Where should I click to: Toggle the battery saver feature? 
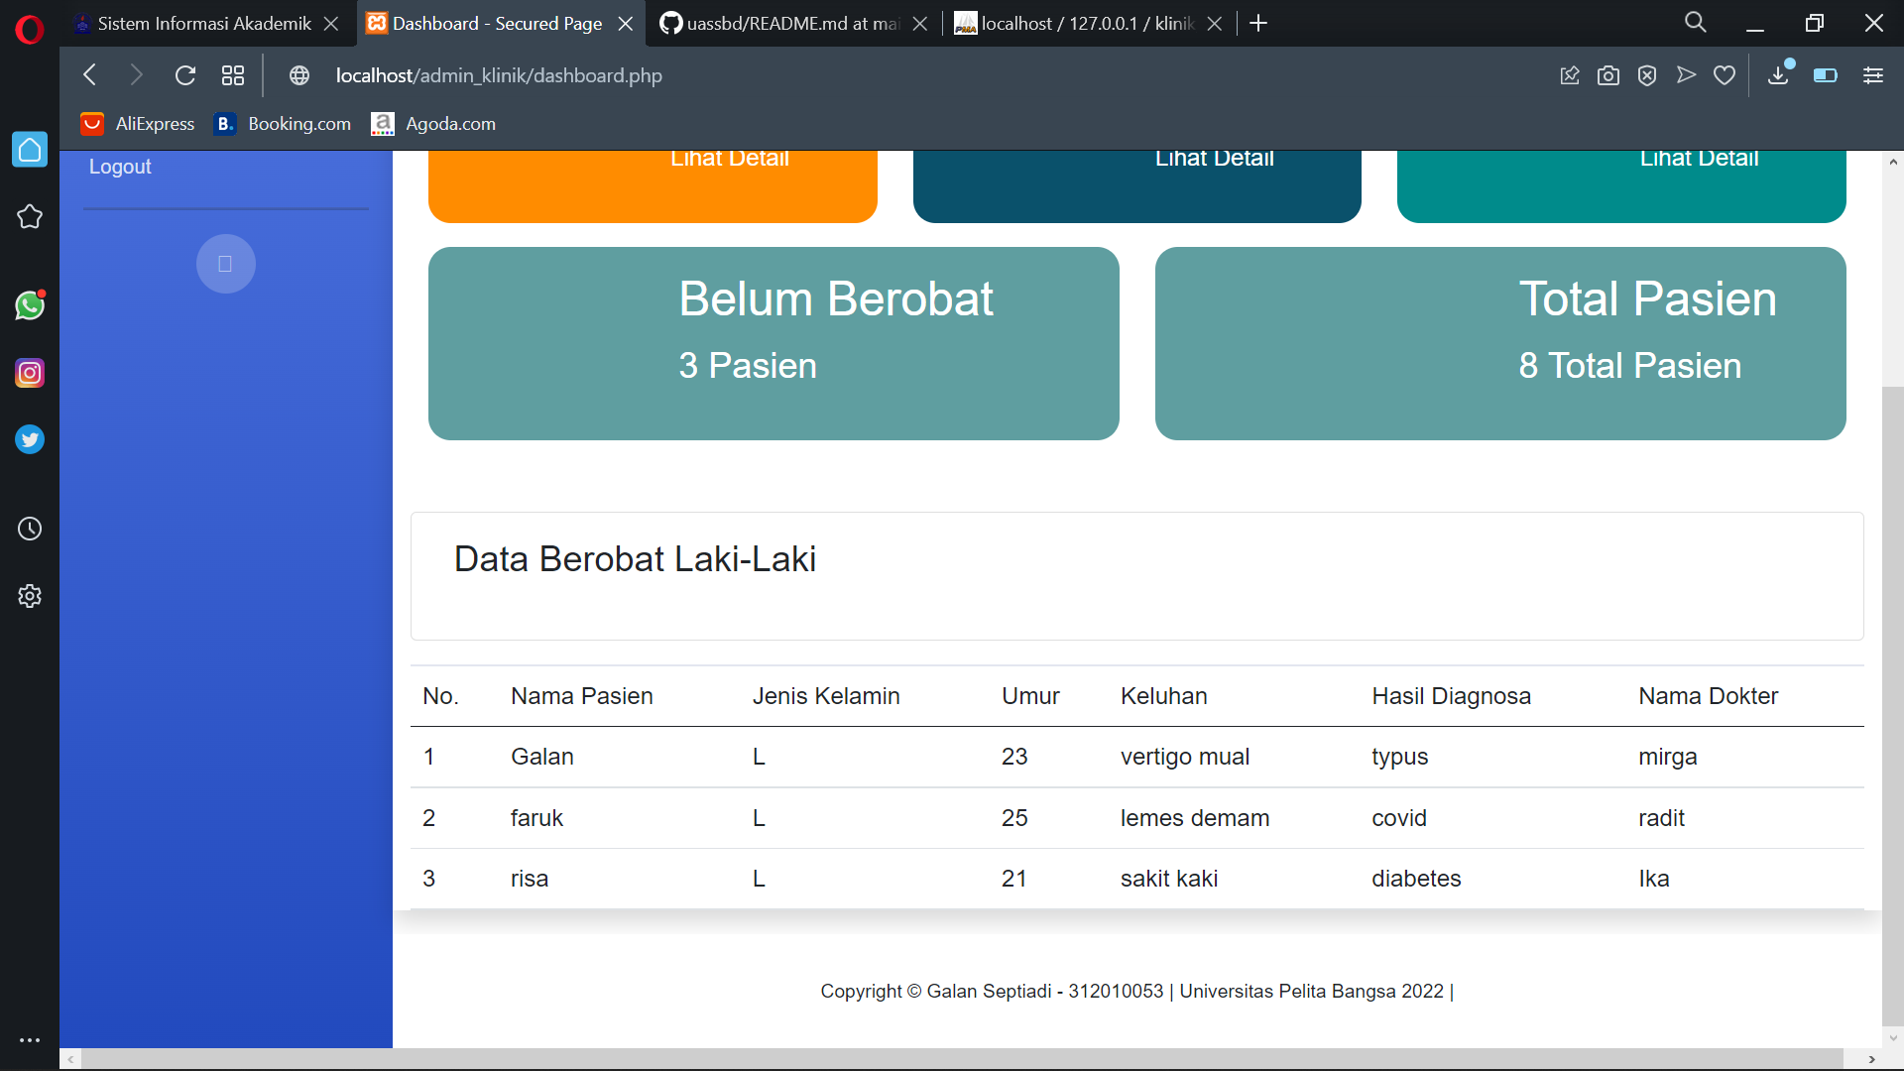1826,74
